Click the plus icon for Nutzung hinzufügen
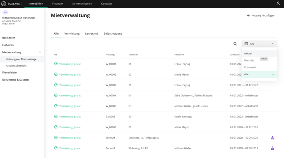The width and height of the screenshot is (284, 158). (248, 16)
